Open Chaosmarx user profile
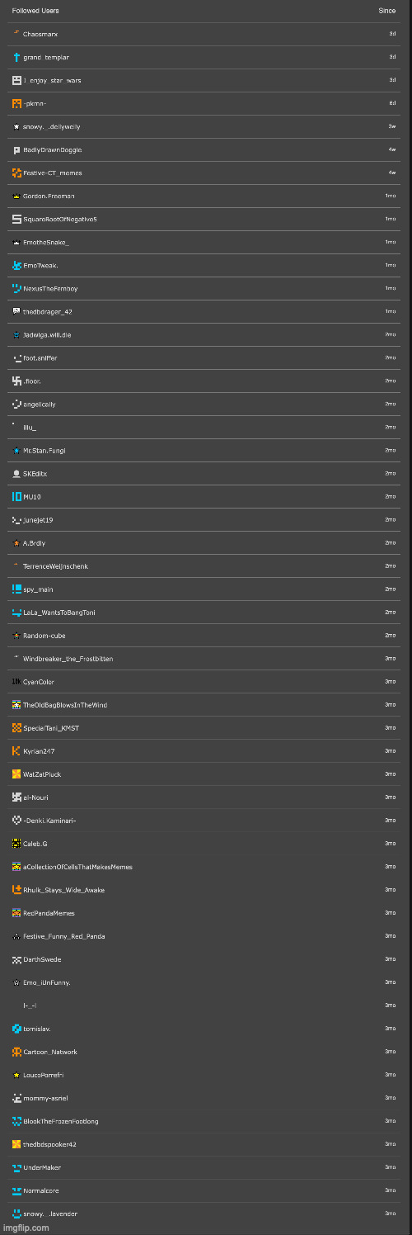Image resolution: width=412 pixels, height=1235 pixels. [x=40, y=34]
